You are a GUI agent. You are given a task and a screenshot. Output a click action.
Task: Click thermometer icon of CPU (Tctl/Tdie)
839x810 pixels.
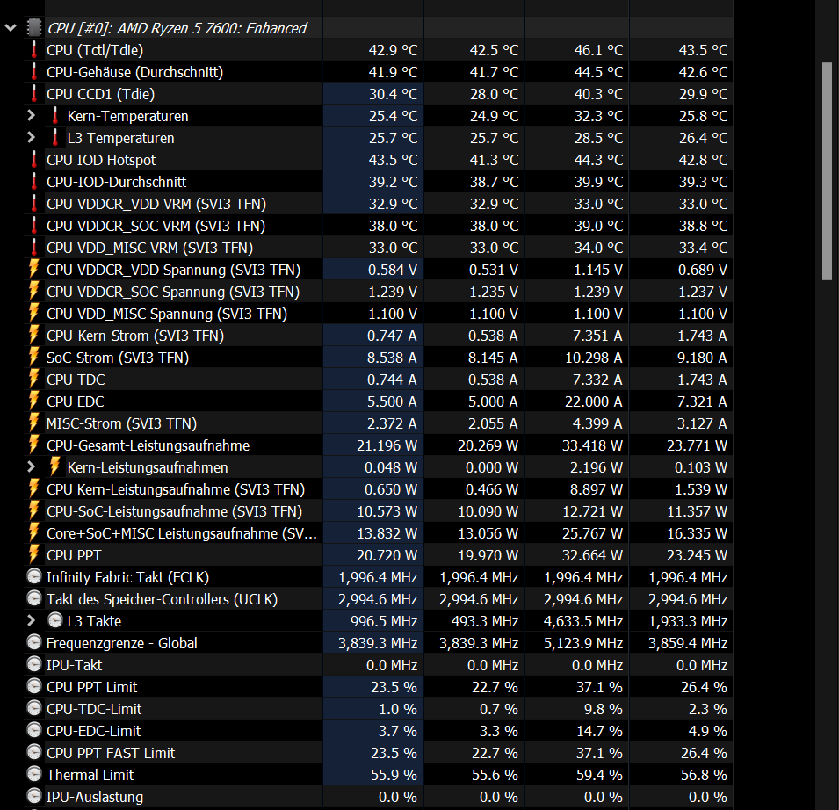[33, 50]
